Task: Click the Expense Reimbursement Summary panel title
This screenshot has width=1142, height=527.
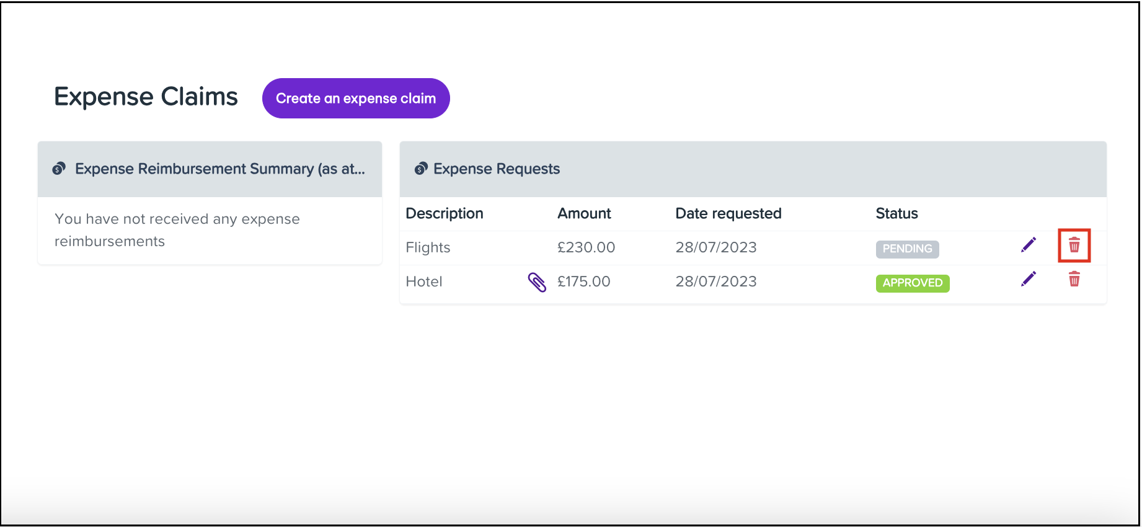Action: (x=219, y=169)
